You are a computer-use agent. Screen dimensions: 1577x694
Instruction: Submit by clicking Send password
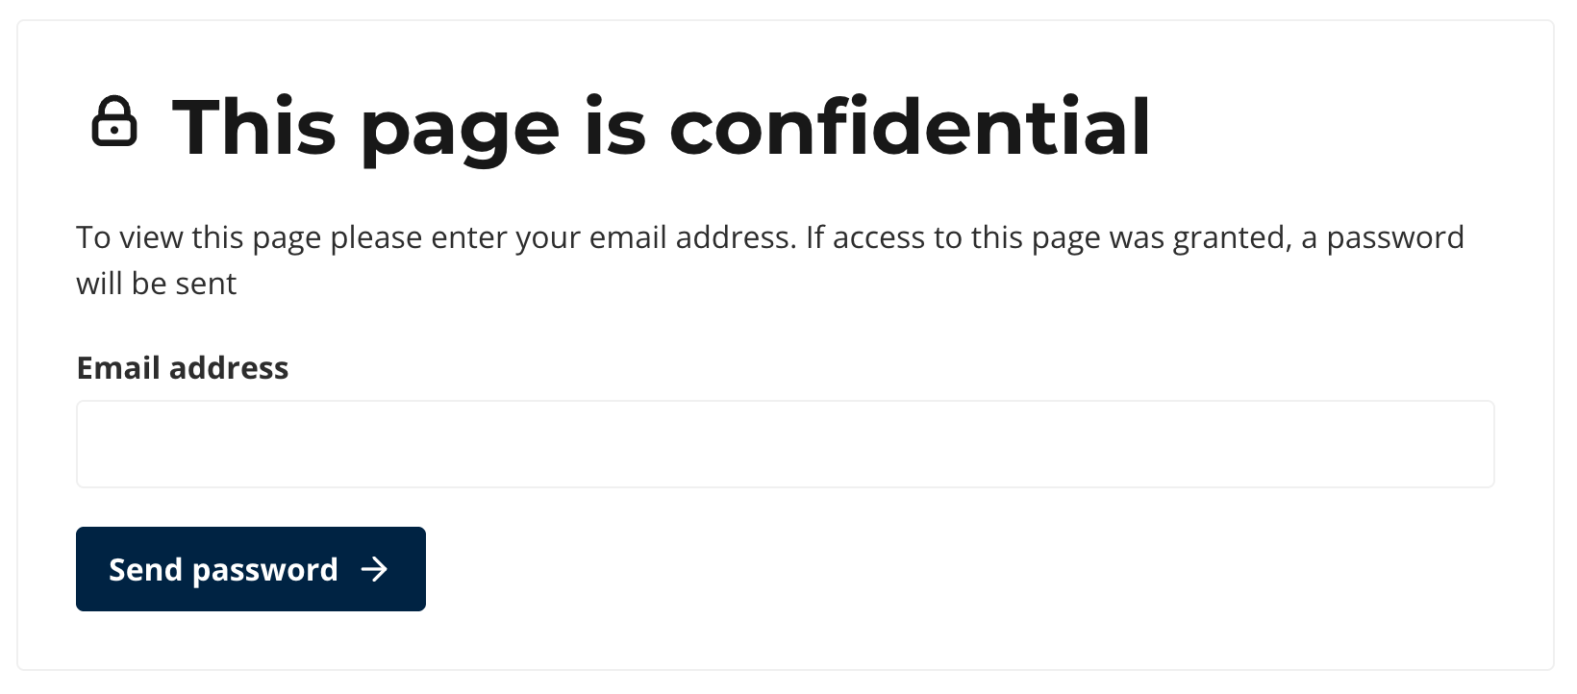tap(250, 569)
